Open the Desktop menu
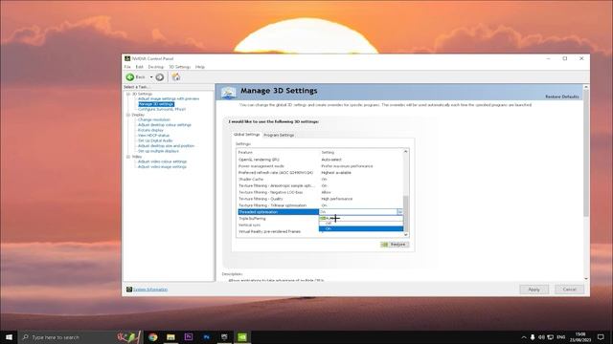613x344 pixels. coord(155,67)
